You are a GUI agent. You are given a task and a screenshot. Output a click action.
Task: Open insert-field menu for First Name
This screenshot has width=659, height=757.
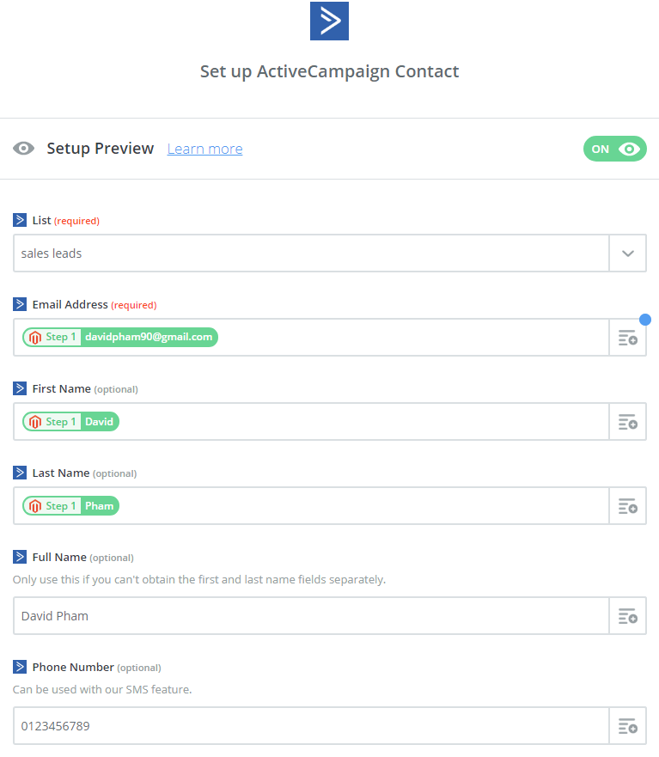tap(627, 422)
